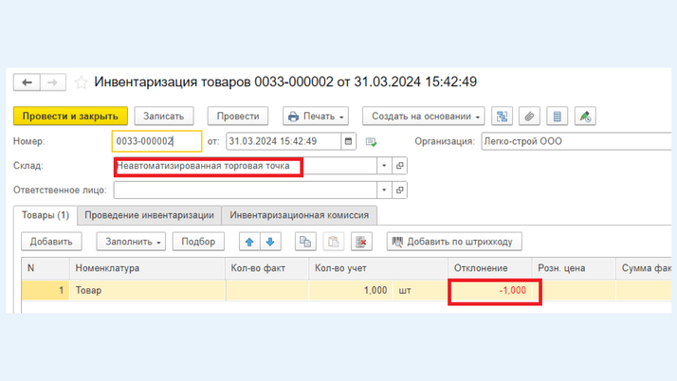The width and height of the screenshot is (677, 381).
Task: Delete row with red X icon
Action: pyautogui.click(x=361, y=242)
